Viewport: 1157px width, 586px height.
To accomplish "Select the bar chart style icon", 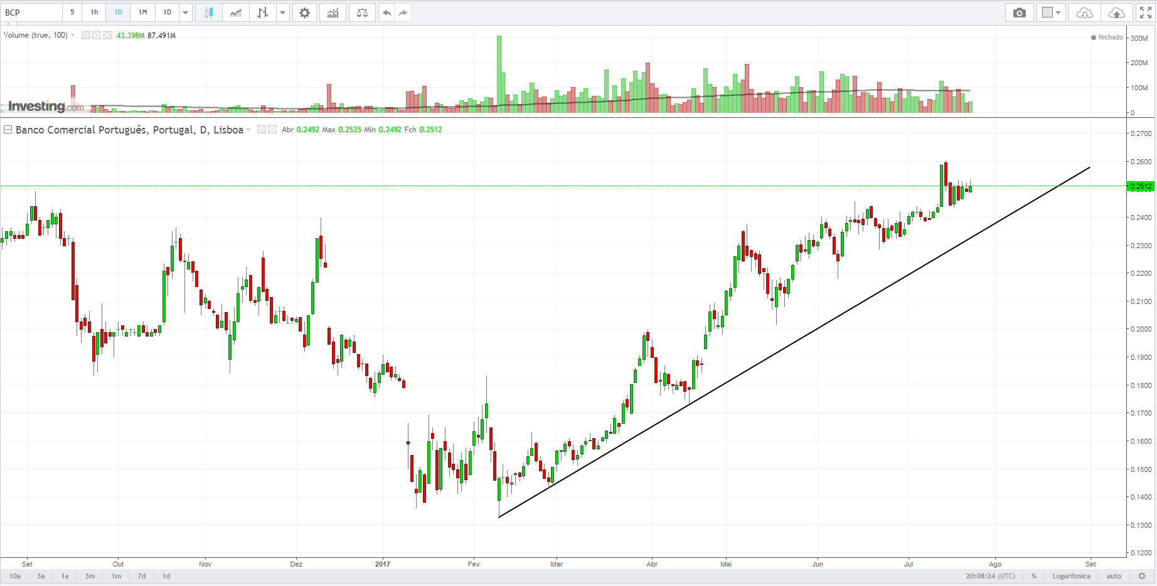I will (x=263, y=13).
